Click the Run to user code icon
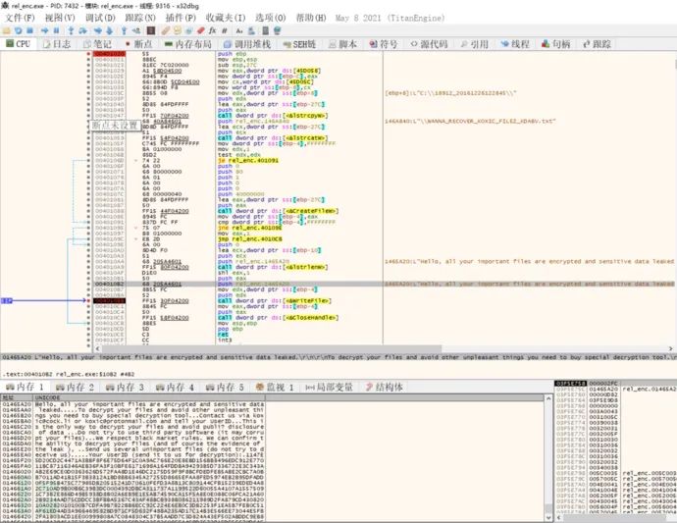677x523 pixels. (136, 30)
